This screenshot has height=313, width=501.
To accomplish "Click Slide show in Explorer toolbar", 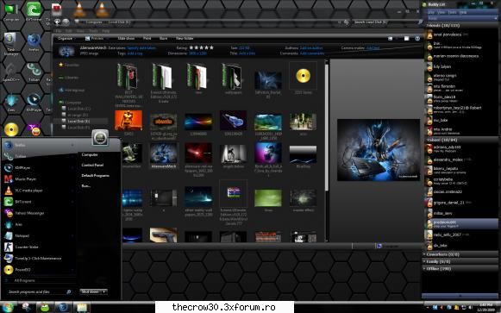I will (126, 38).
